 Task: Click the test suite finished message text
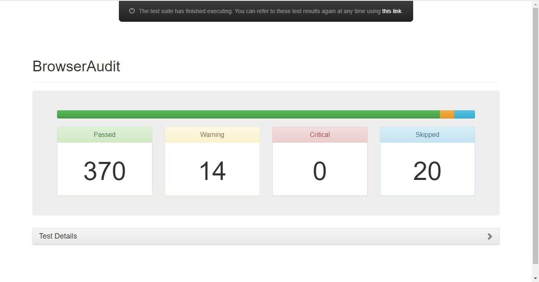click(x=259, y=11)
